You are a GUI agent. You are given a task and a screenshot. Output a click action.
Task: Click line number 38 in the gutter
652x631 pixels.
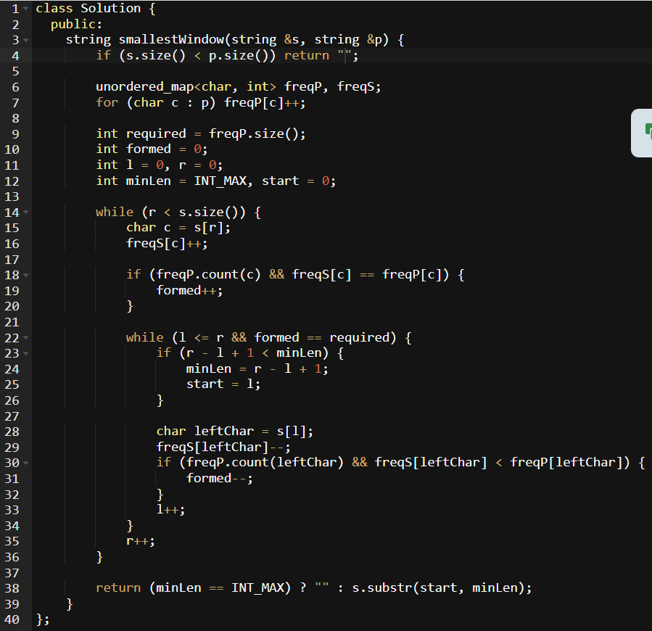[13, 587]
